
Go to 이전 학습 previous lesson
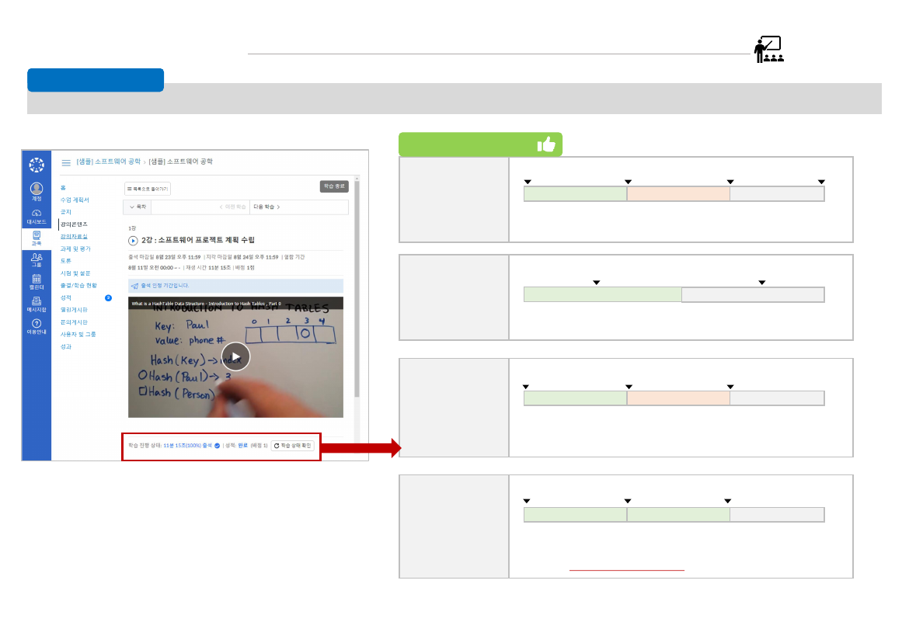point(232,207)
